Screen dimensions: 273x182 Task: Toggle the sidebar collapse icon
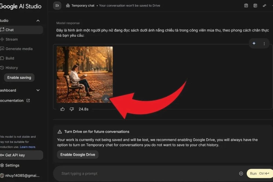pos(57,5)
